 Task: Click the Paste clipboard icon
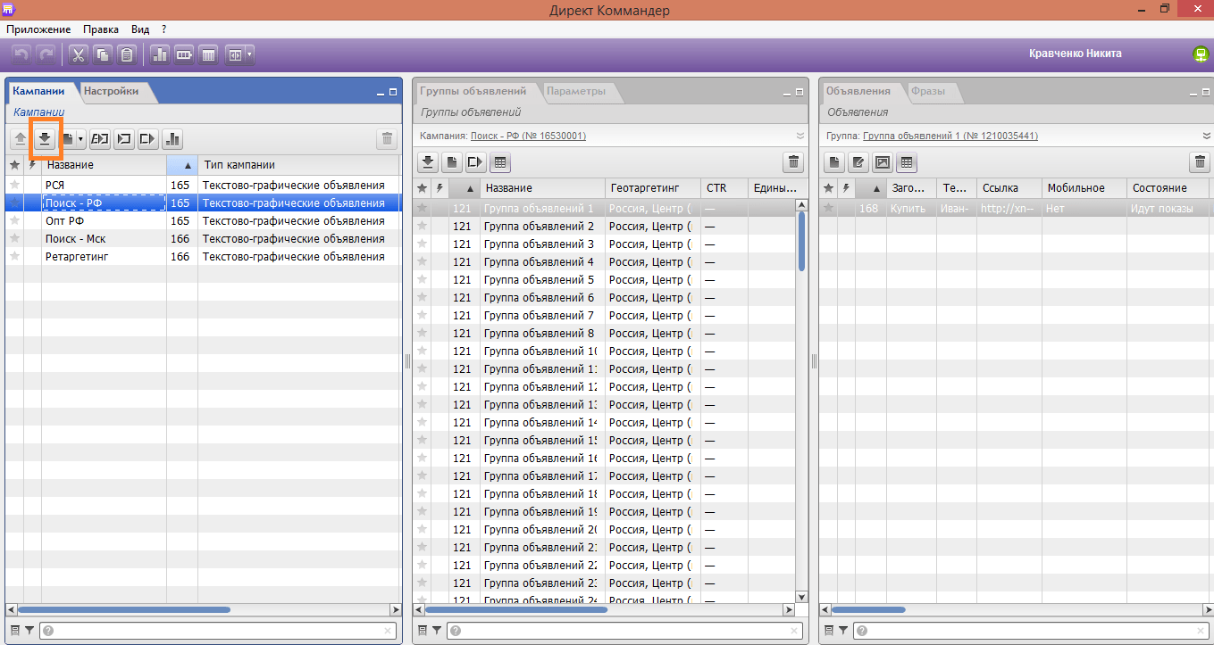127,55
